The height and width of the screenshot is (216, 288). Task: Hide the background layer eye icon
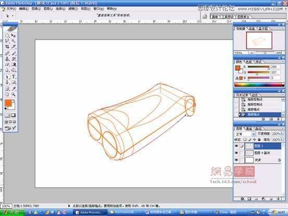click(x=236, y=160)
